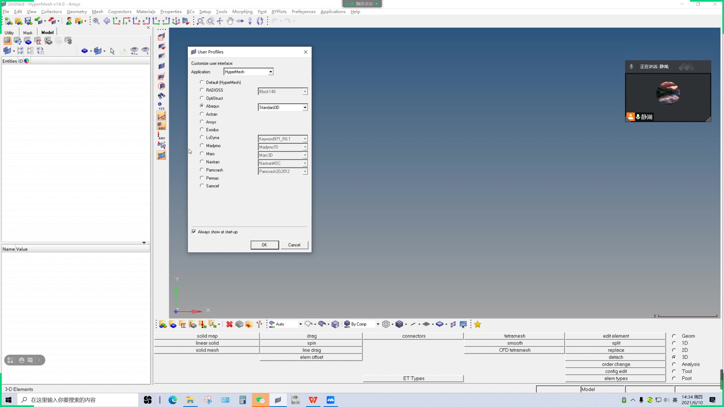
Task: Expand the Abaqus Standard3D template dropdown
Action: tap(305, 108)
